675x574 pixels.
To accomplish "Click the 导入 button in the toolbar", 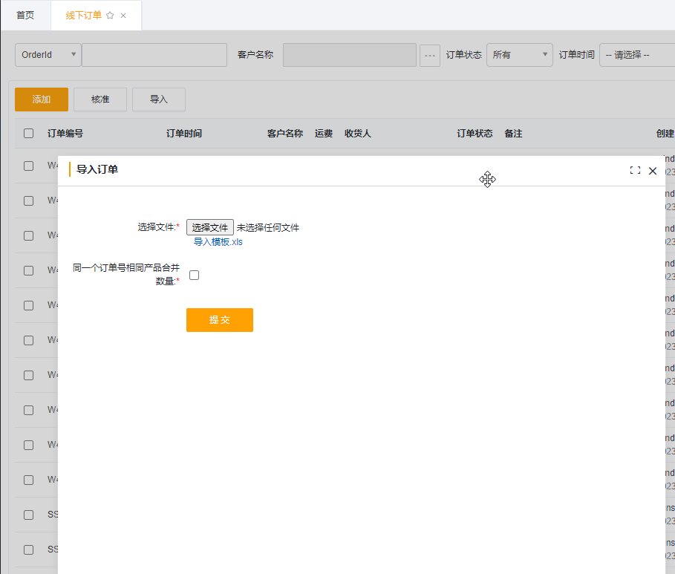I will 159,100.
